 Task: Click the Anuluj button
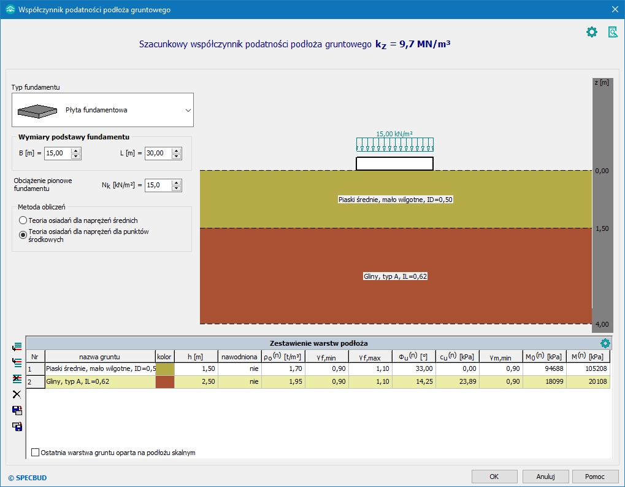point(545,477)
